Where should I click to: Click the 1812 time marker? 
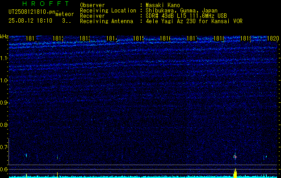(x=58, y=38)
